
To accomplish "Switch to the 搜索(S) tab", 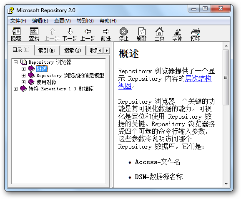I will [73, 50].
